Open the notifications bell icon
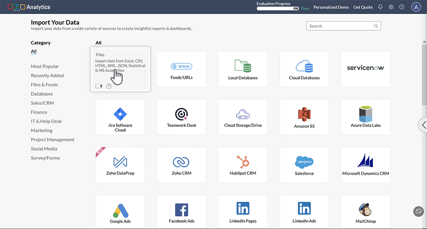Screen dimensions: 427x229 380,7
